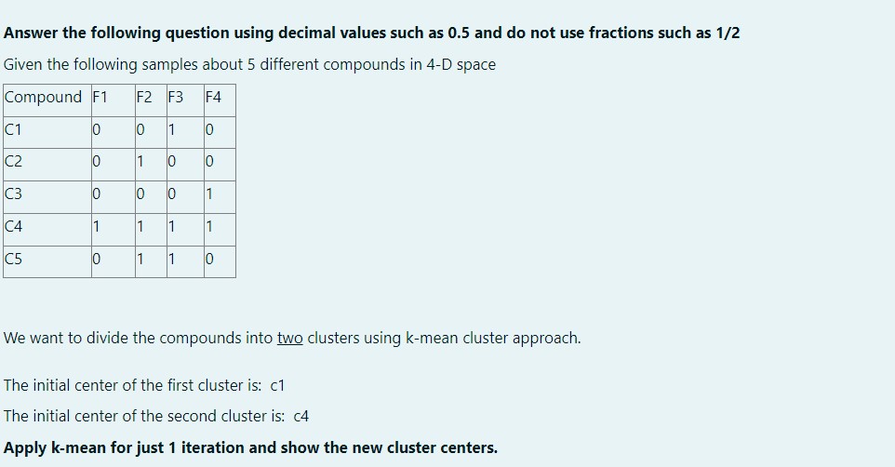
Task: Click the F1 value in row C4
Action: [x=113, y=230]
